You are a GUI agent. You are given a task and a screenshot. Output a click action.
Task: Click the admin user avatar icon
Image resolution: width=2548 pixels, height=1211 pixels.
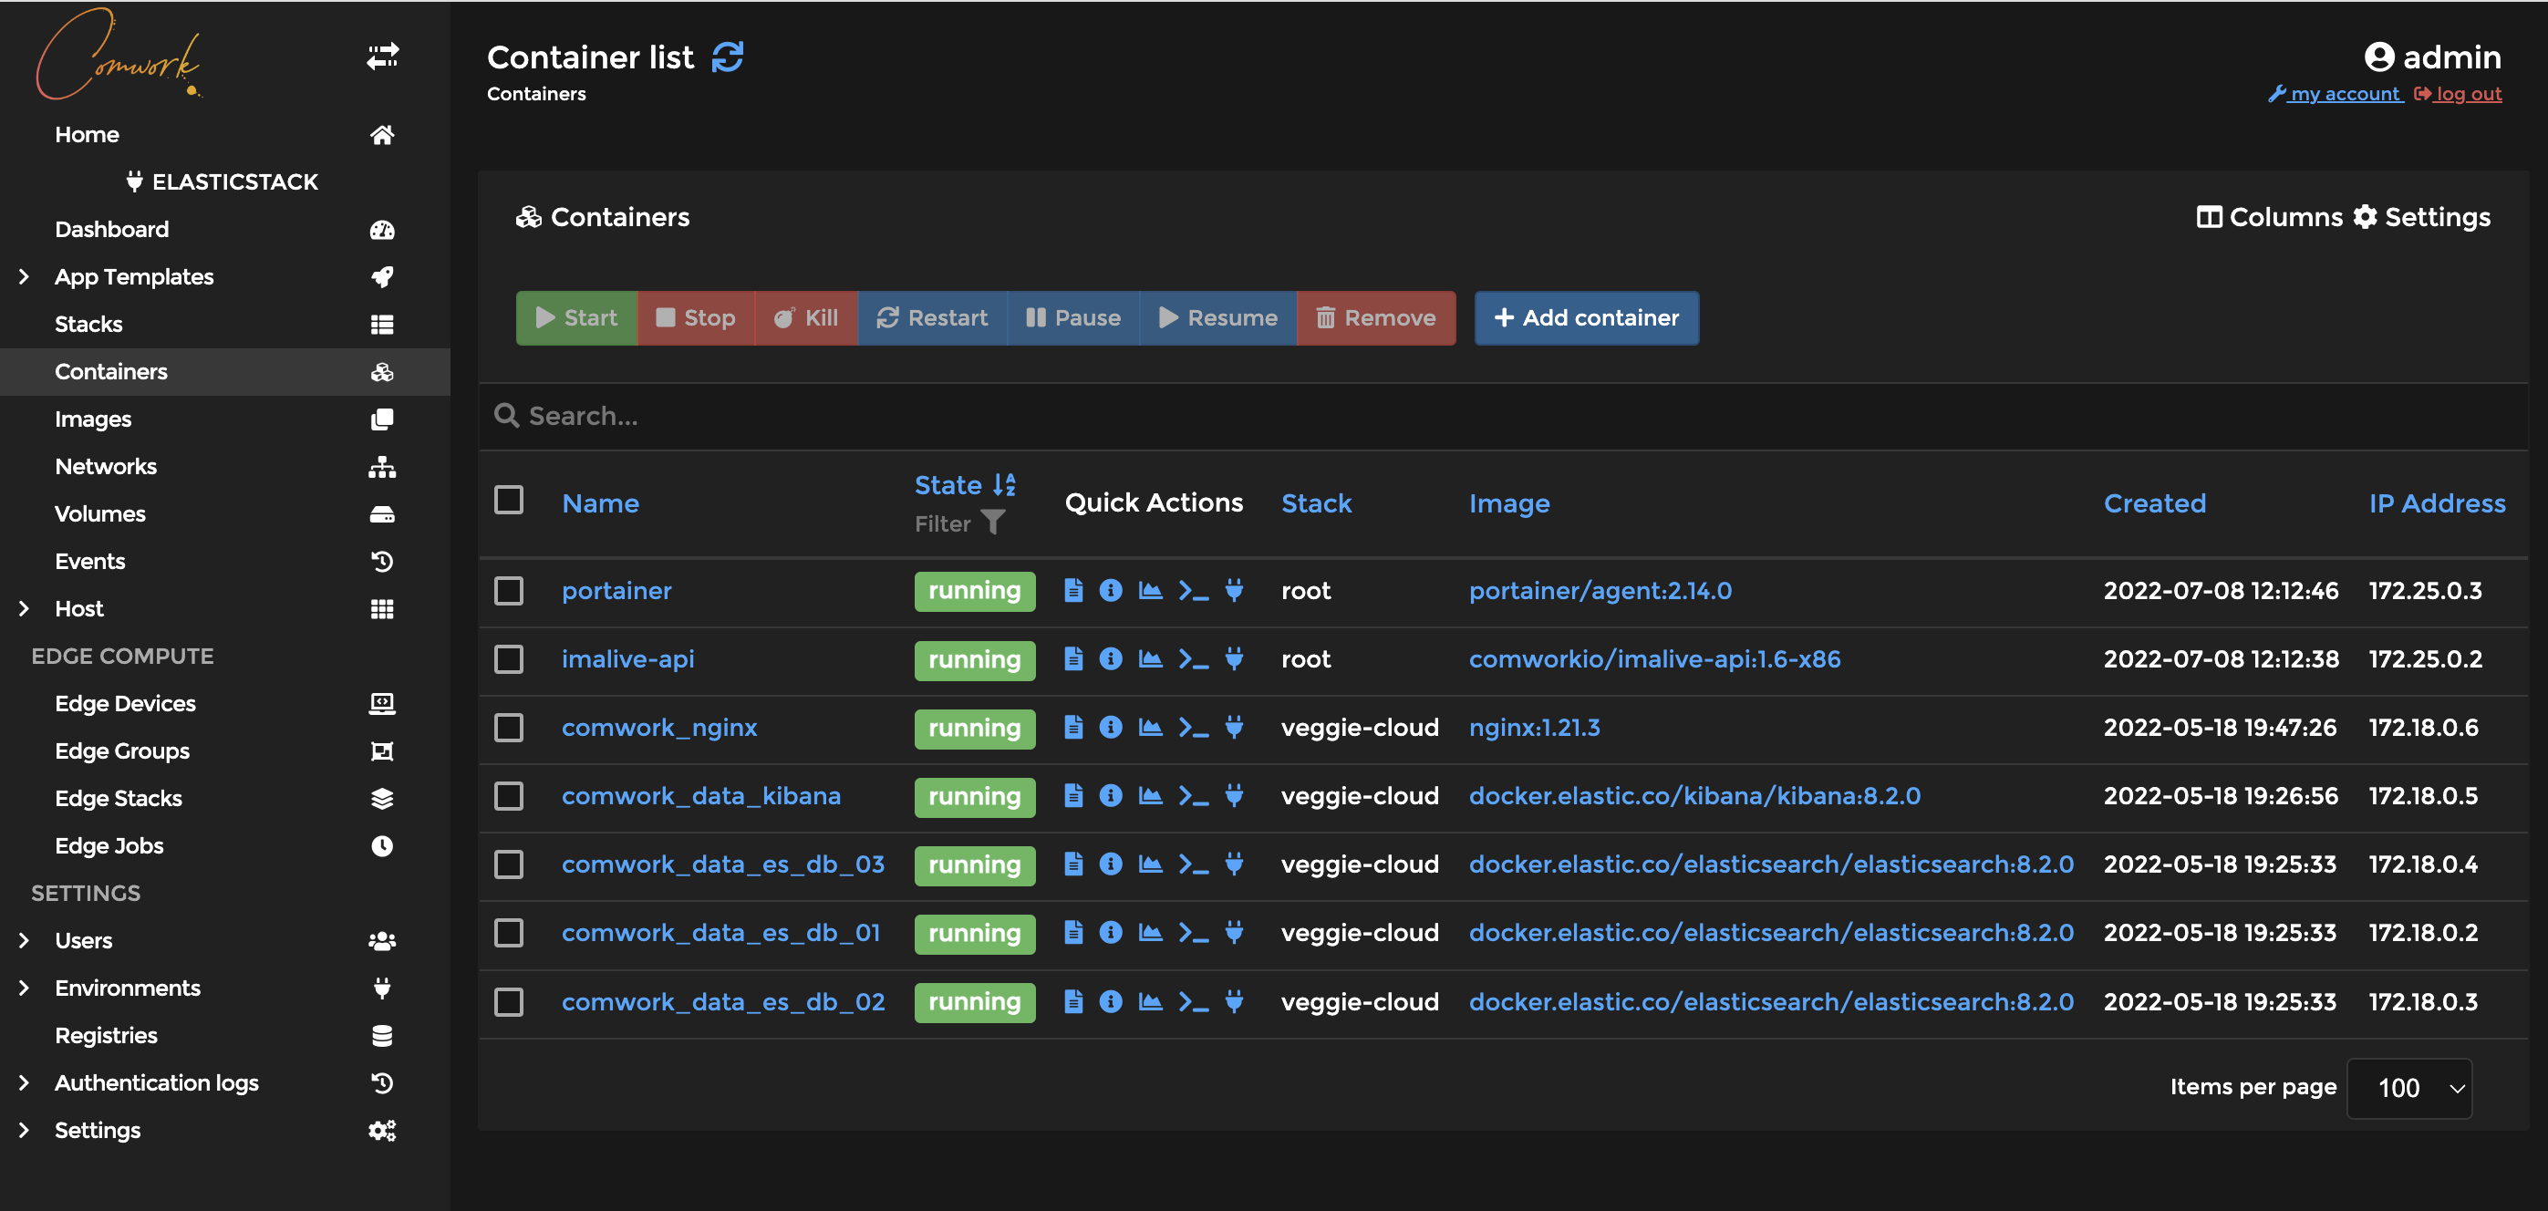point(2379,57)
